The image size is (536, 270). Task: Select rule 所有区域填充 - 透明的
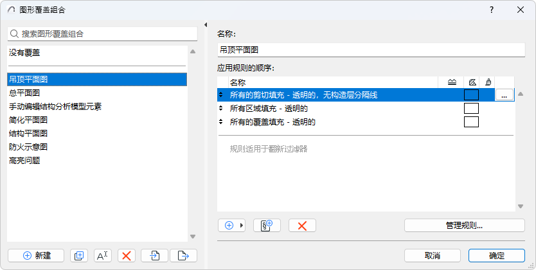(366, 109)
